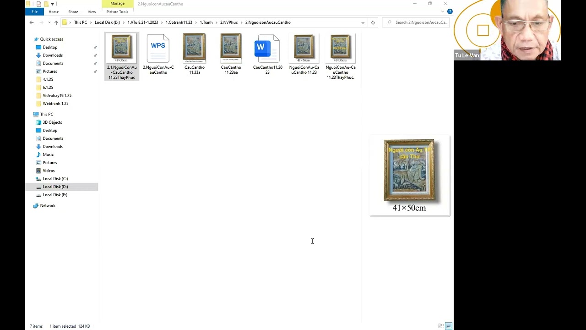Expand the chevron after 1.Tranh breadcrumb
Screen dimensions: 586x330
[x=217, y=22]
